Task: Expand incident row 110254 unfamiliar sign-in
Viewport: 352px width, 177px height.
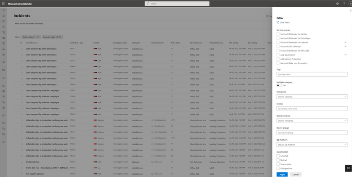Action: (x=22, y=120)
